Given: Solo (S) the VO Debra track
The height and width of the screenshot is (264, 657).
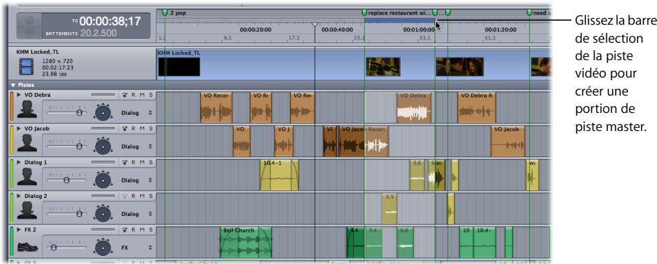Looking at the screenshot, I should point(151,95).
